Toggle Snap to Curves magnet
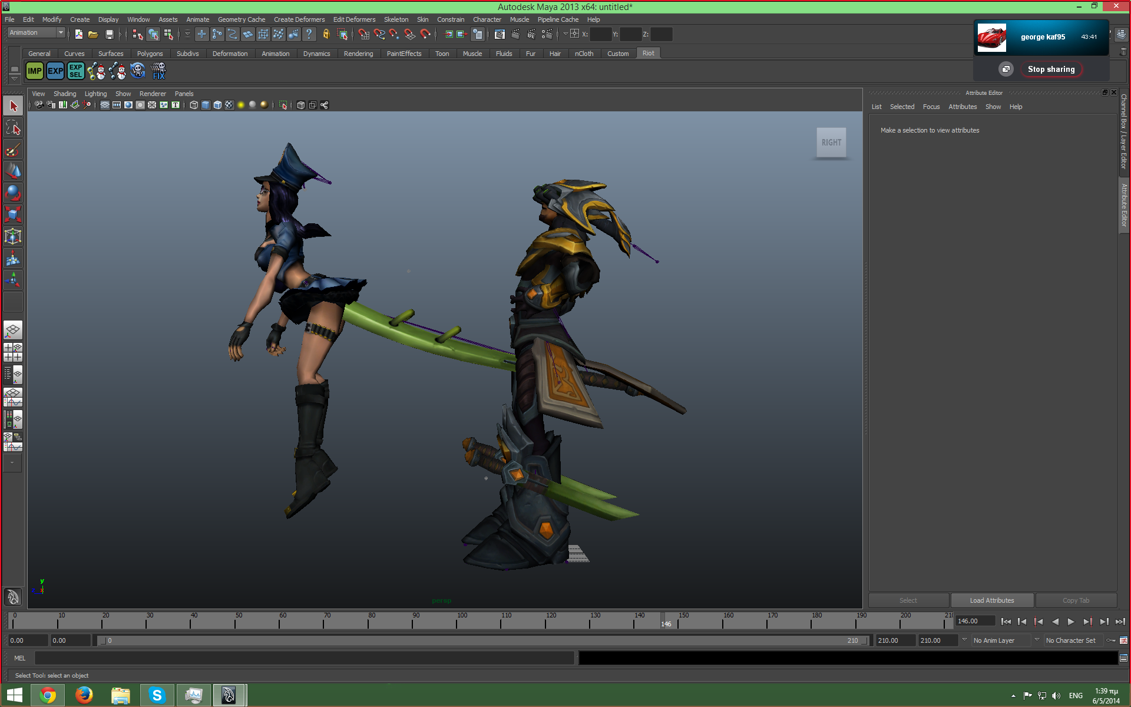1131x707 pixels. pos(379,34)
